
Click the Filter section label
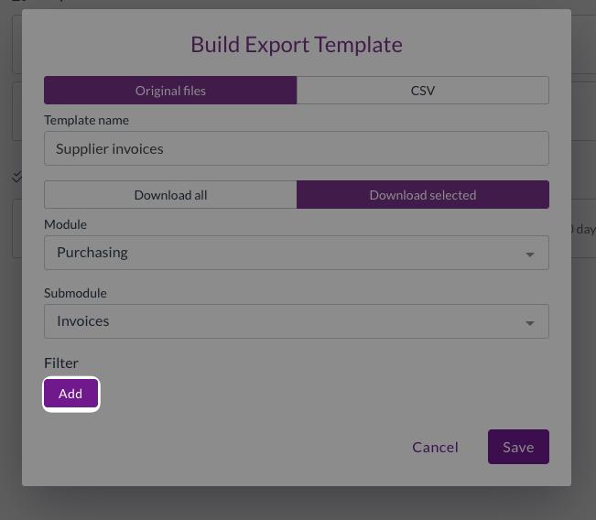[61, 363]
